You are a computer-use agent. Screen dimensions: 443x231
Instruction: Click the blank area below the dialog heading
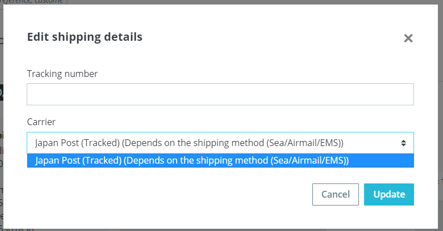click(x=220, y=57)
